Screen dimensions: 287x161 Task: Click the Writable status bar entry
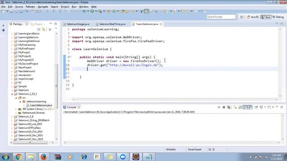[171, 149]
